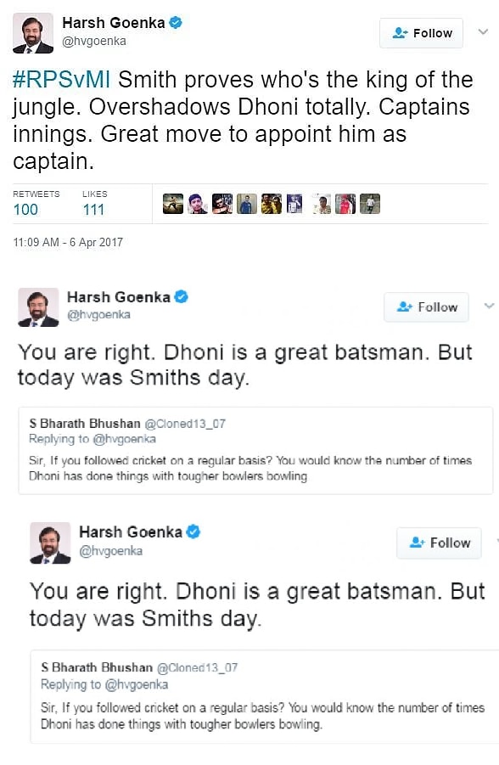Click the Follow button on the bottom tweet
This screenshot has height=765, width=499.
438,543
